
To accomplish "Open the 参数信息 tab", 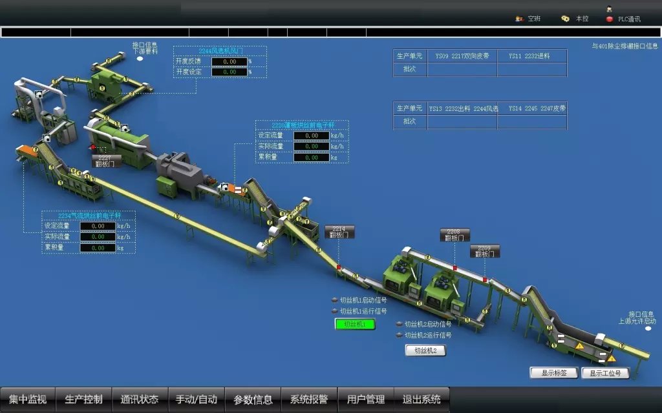I will click(x=253, y=399).
